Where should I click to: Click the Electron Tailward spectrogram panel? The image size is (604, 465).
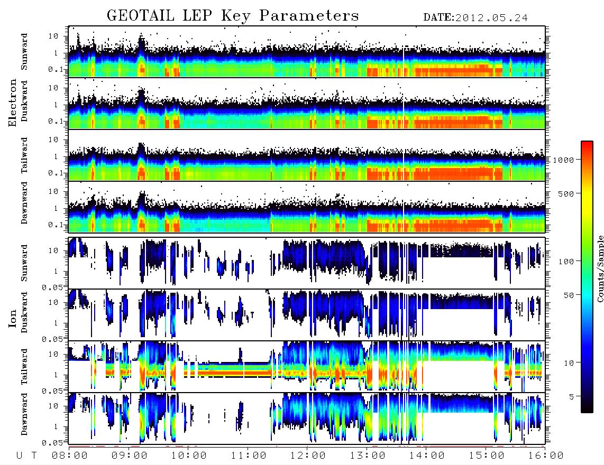307,155
